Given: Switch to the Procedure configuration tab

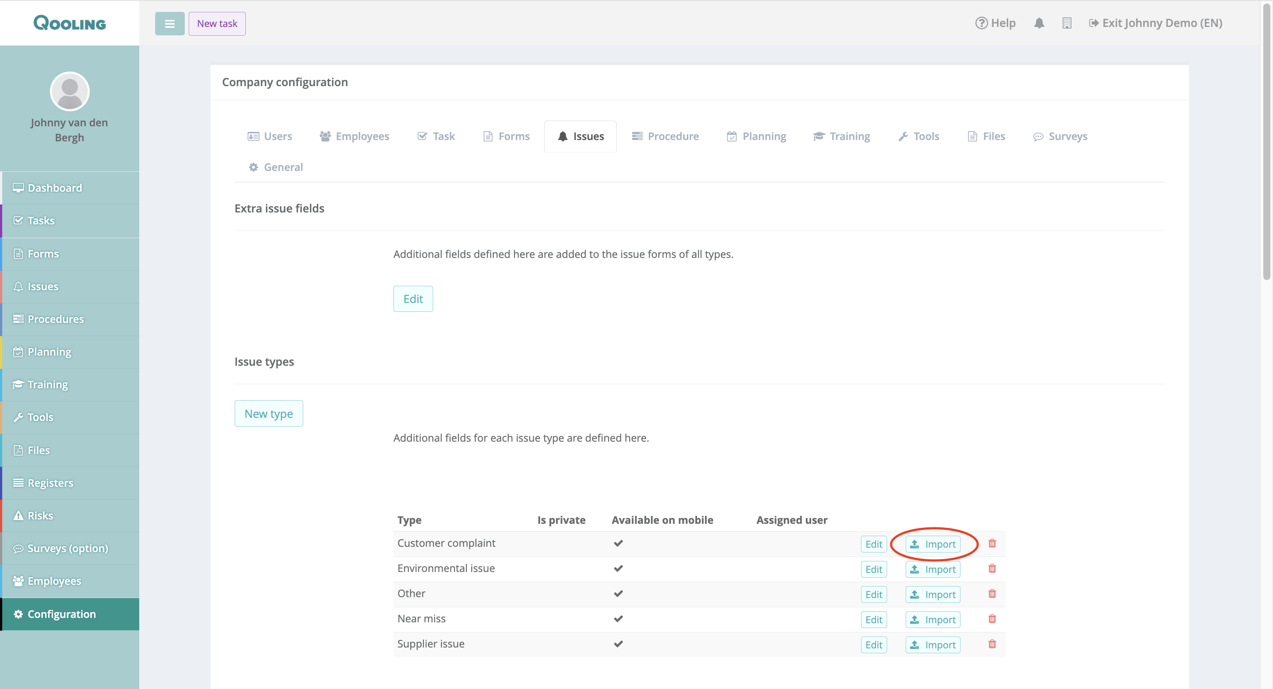Looking at the screenshot, I should [x=665, y=136].
